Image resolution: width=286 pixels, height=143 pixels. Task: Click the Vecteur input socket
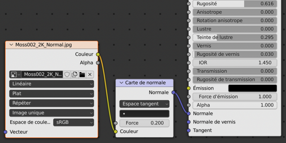(x=5, y=132)
